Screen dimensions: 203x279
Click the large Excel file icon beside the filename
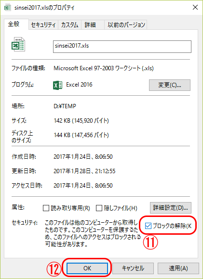[x=18, y=44]
